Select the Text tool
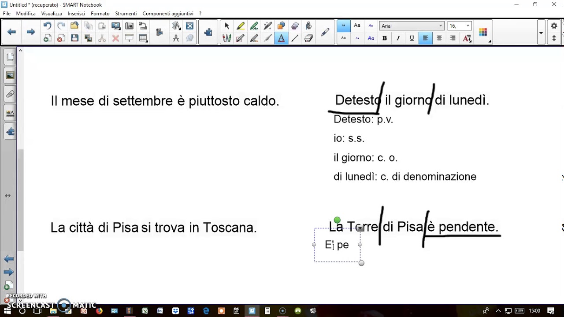This screenshot has width=564, height=317. coord(281,38)
